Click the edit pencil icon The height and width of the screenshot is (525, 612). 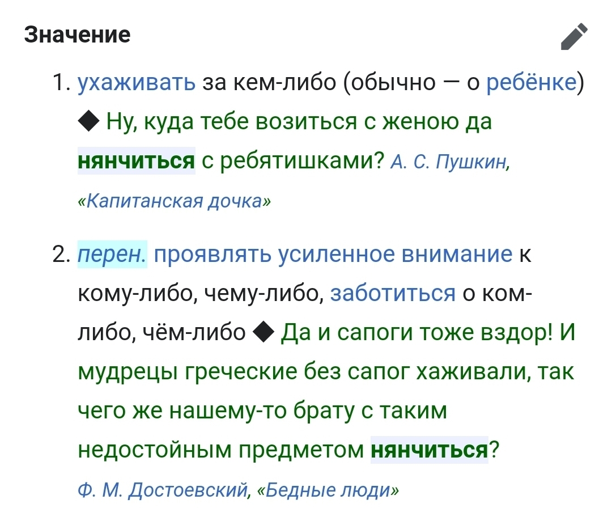(x=574, y=37)
